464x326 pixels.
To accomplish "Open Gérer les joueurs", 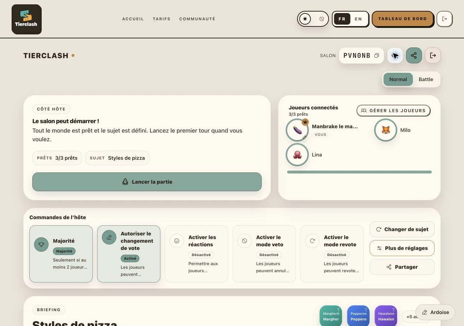I will pos(393,111).
